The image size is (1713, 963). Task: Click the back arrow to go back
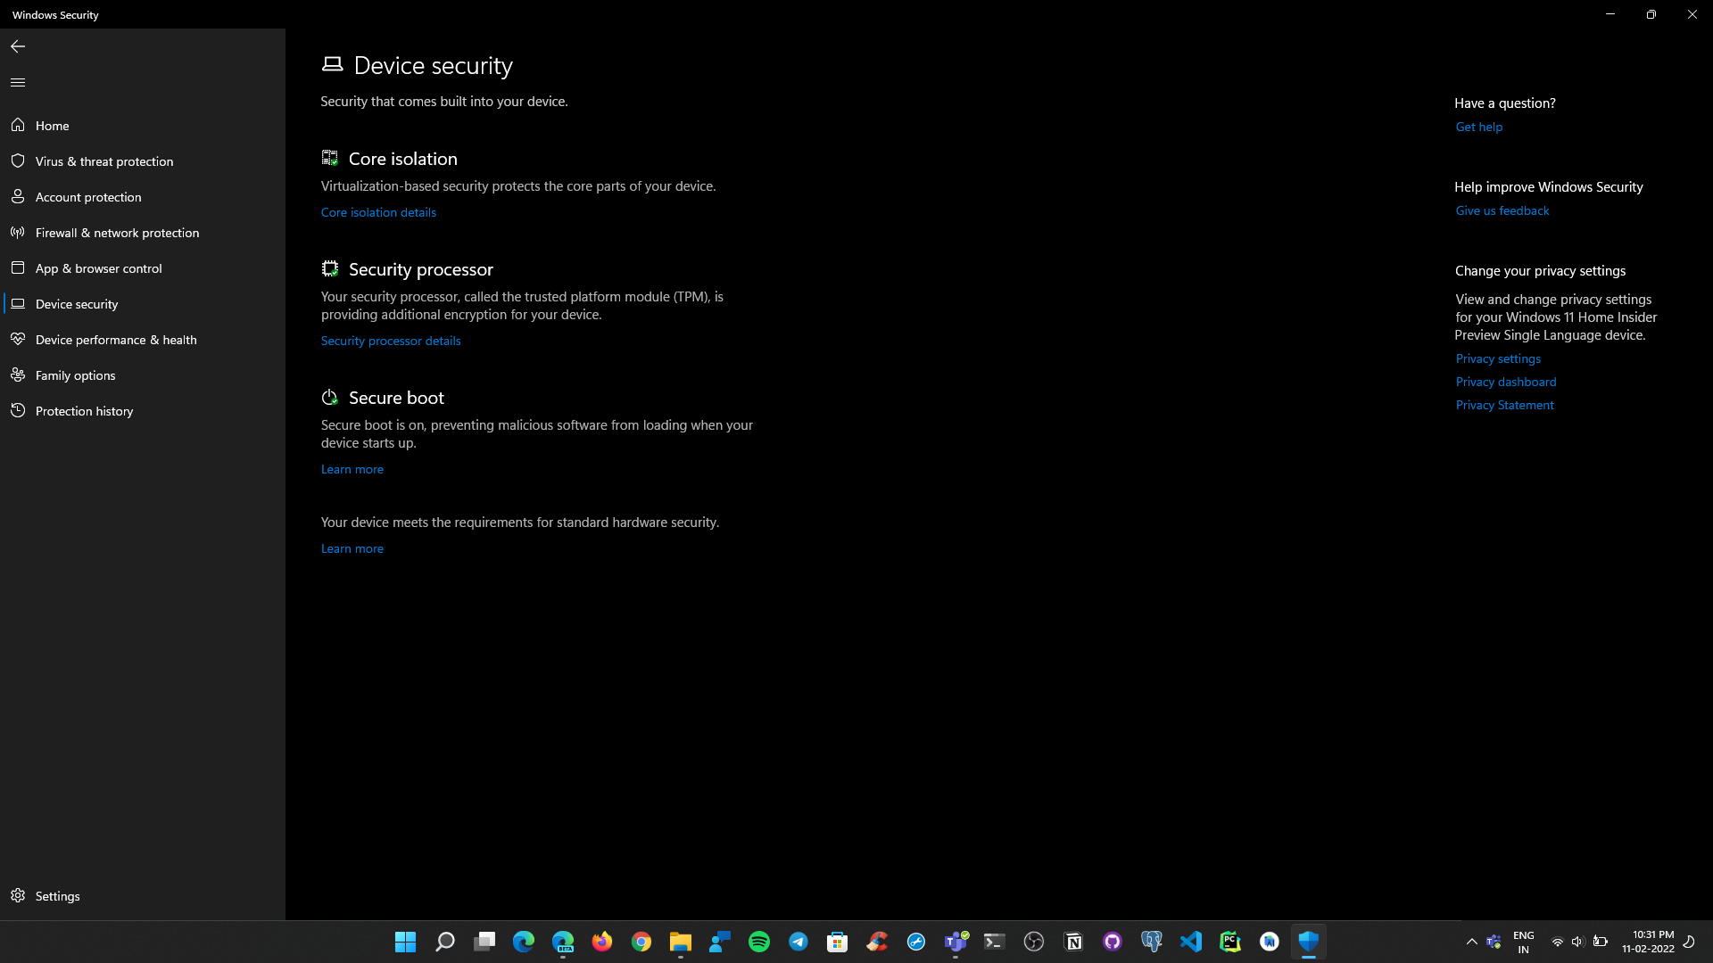[x=18, y=46]
